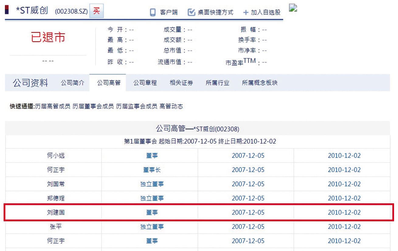Open the 历届董事会成员 link
The width and height of the screenshot is (398, 251).
(93, 106)
